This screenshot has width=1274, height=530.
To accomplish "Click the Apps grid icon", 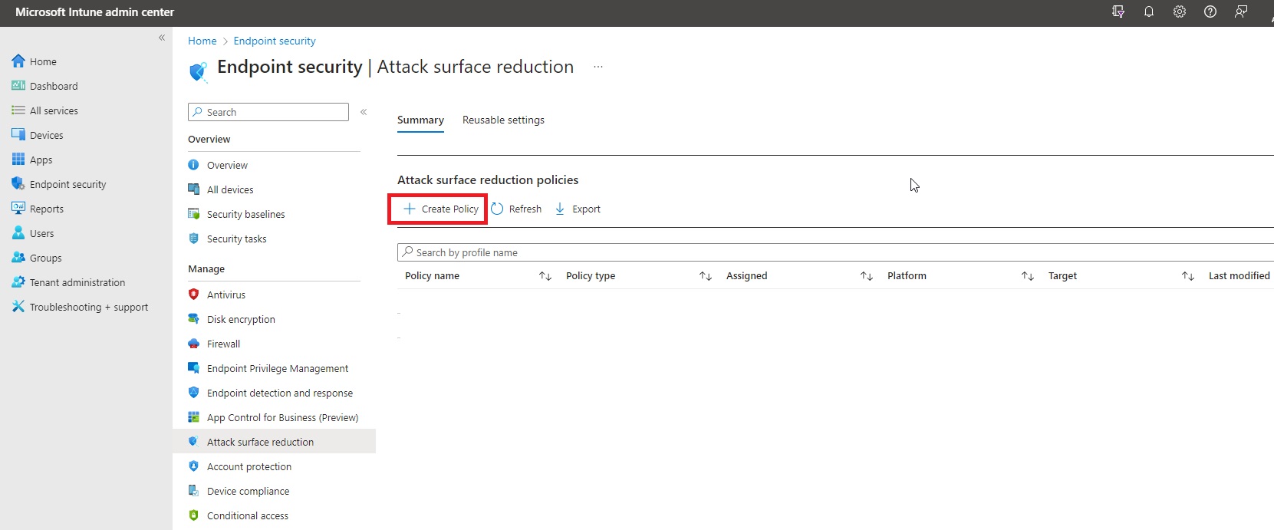I will tap(18, 160).
